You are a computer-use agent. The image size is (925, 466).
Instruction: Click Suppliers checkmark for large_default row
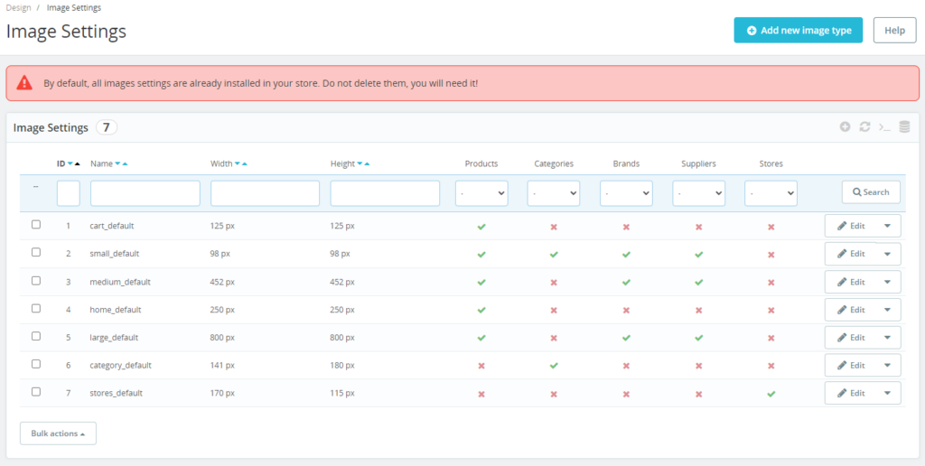698,338
